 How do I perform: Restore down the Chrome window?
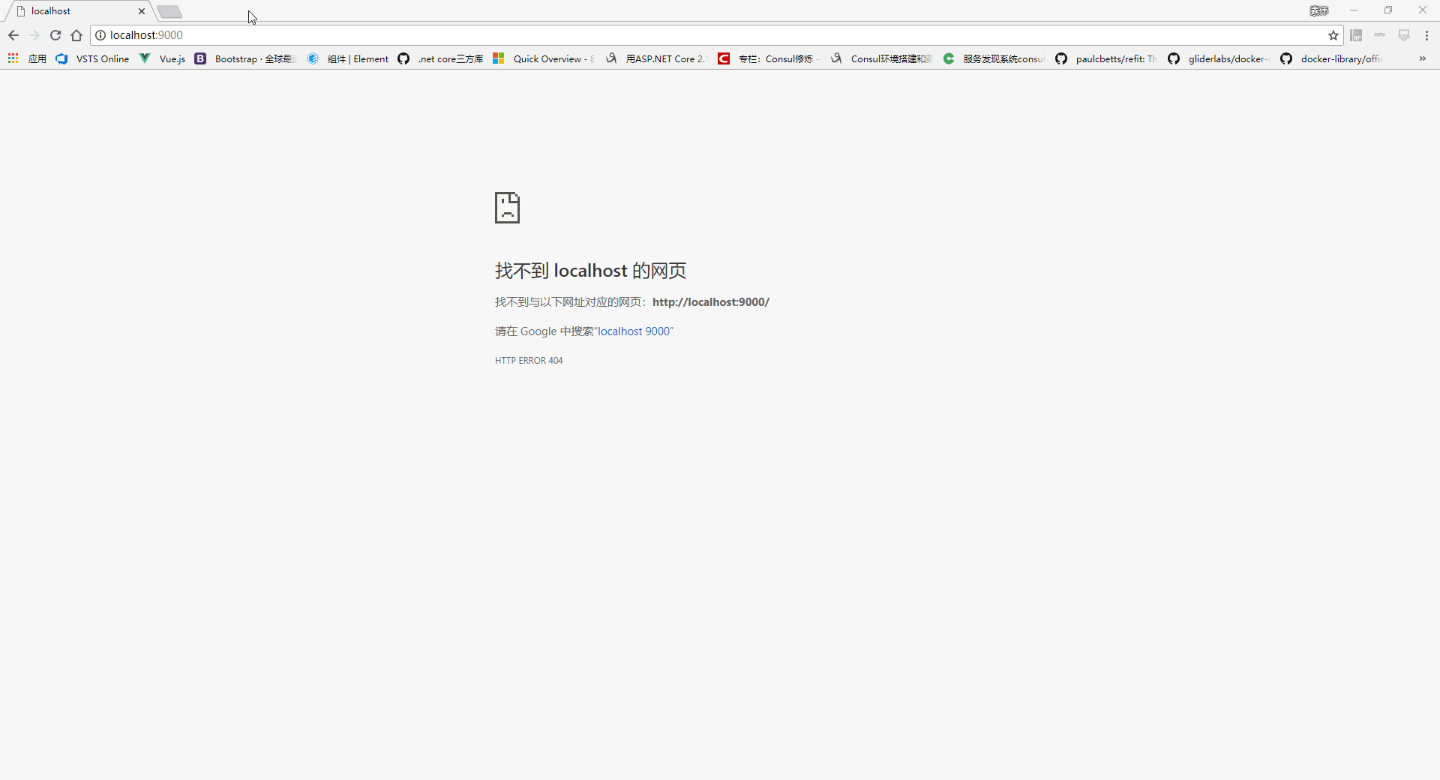[1388, 10]
